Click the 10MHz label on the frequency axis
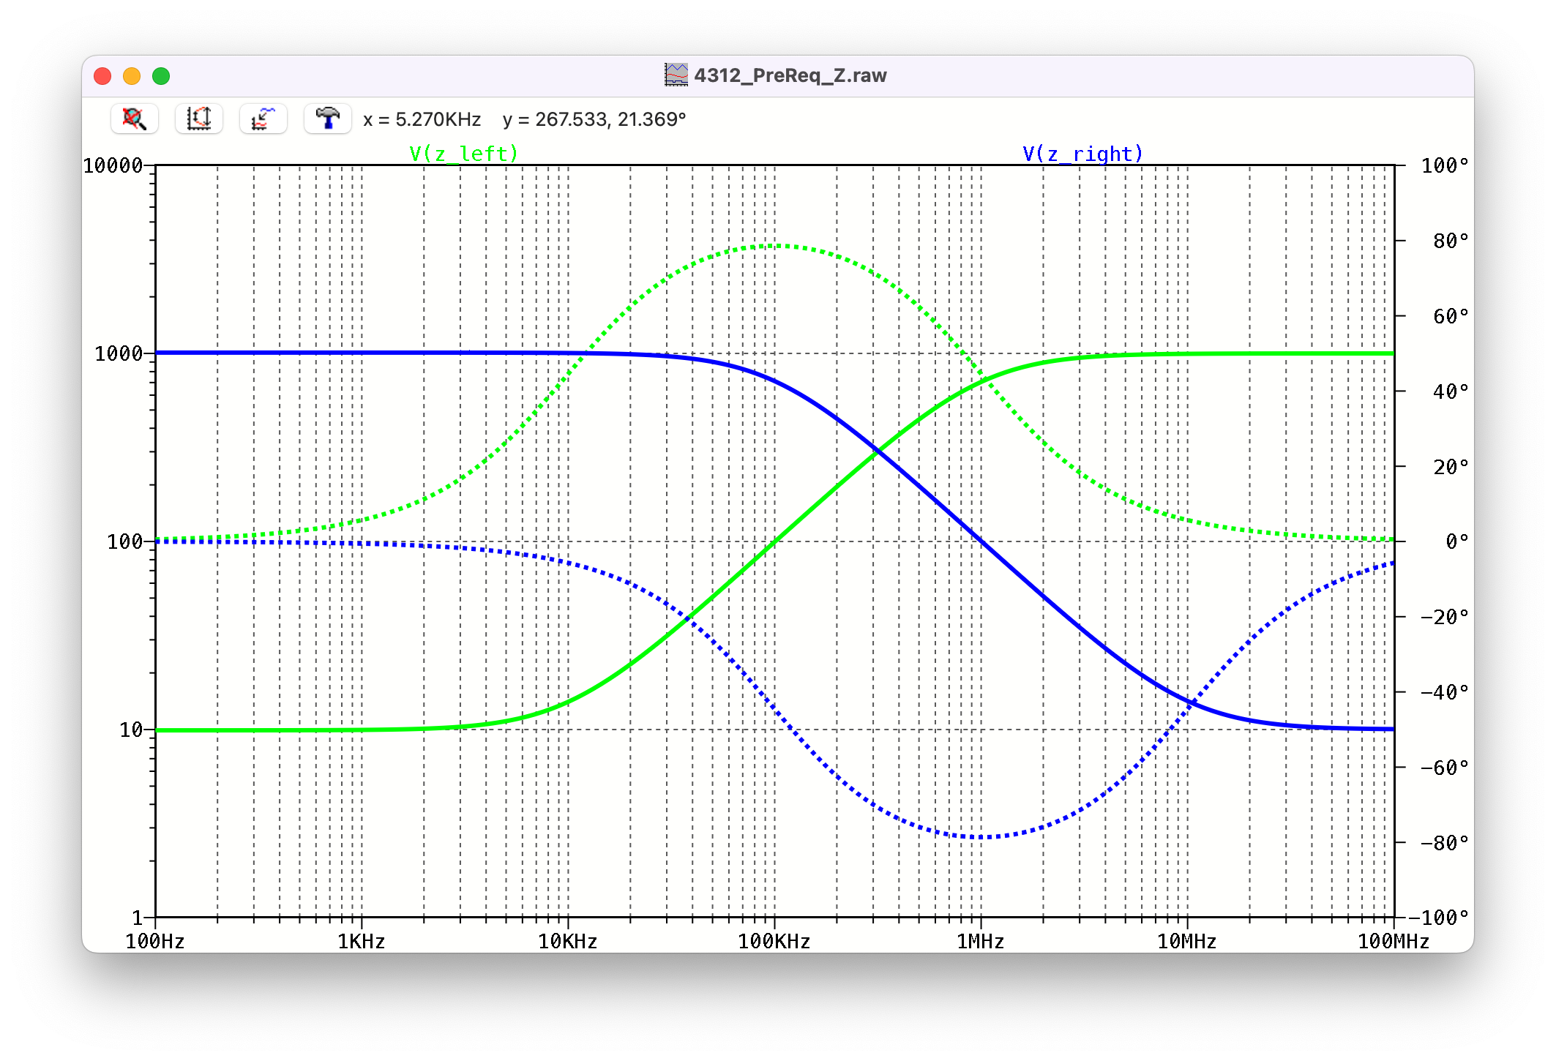1556x1061 pixels. point(1187,941)
